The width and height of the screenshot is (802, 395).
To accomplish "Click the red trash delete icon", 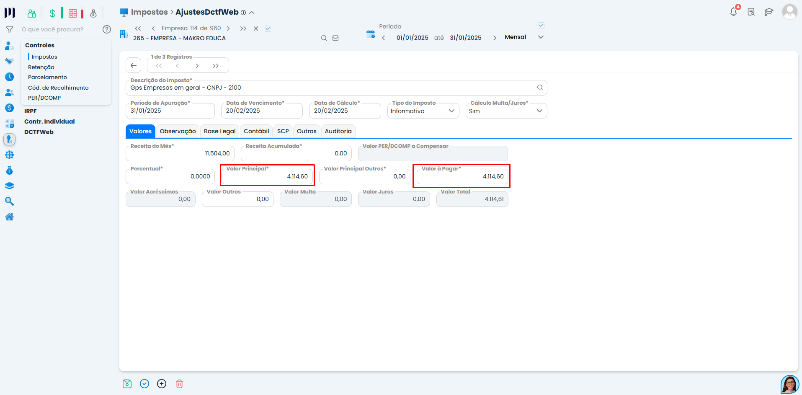I will pos(179,384).
